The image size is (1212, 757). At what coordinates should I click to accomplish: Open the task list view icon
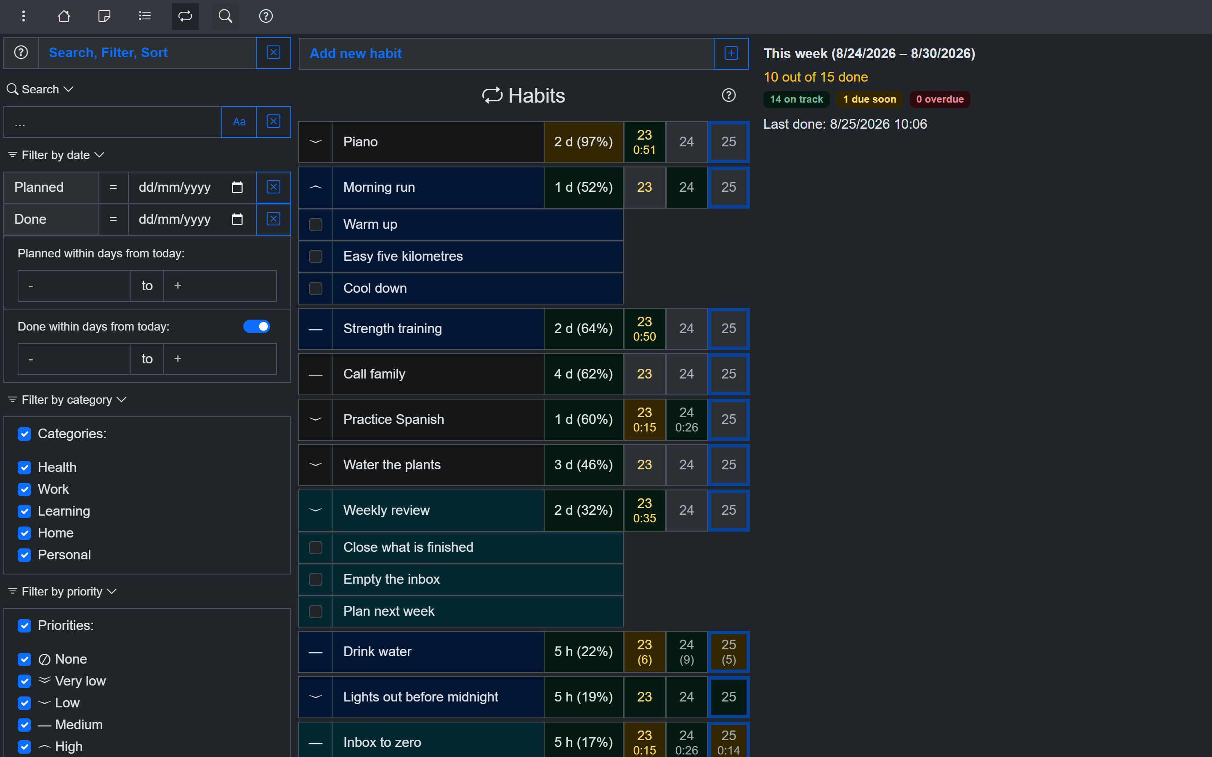(x=145, y=16)
